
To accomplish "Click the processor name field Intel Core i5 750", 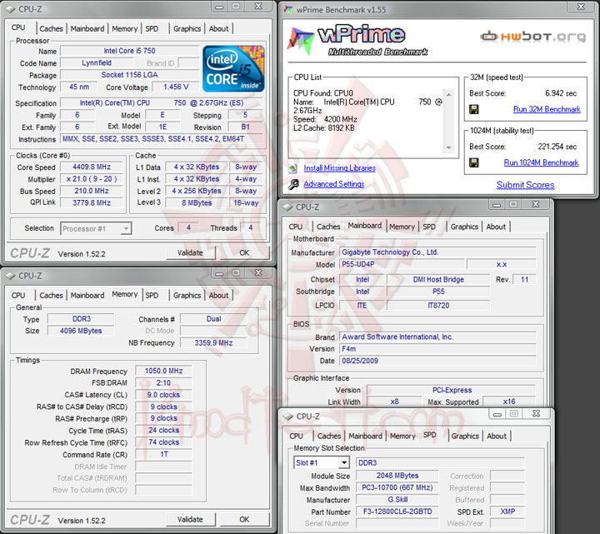I will (130, 51).
